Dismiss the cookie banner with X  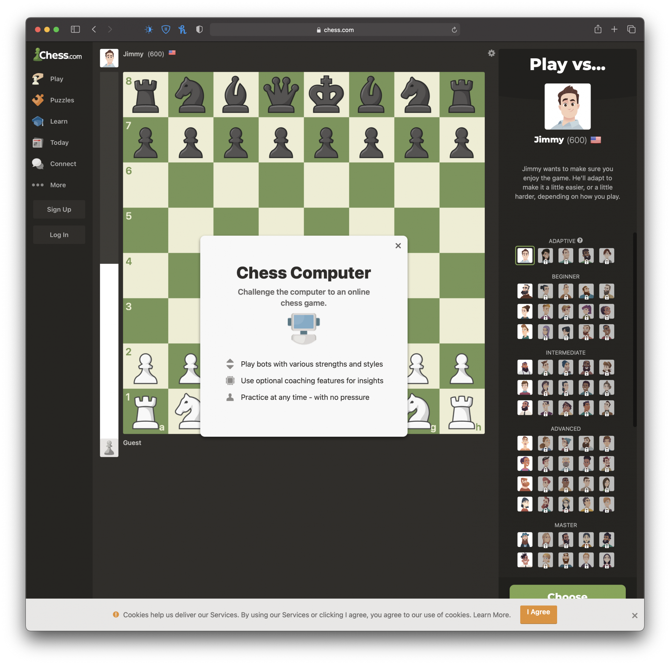click(x=634, y=615)
